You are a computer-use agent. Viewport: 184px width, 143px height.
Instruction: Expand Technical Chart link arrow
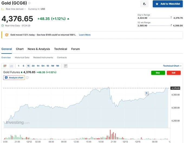pyautogui.click(x=180, y=66)
